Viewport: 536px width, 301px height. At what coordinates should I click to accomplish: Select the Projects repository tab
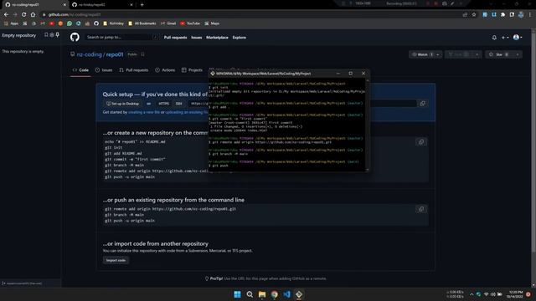pyautogui.click(x=192, y=70)
